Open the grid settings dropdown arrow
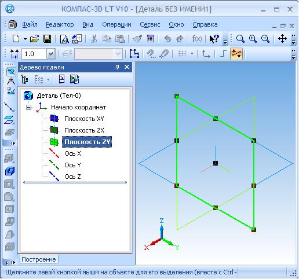This screenshot has width=299, height=279. click(x=192, y=53)
